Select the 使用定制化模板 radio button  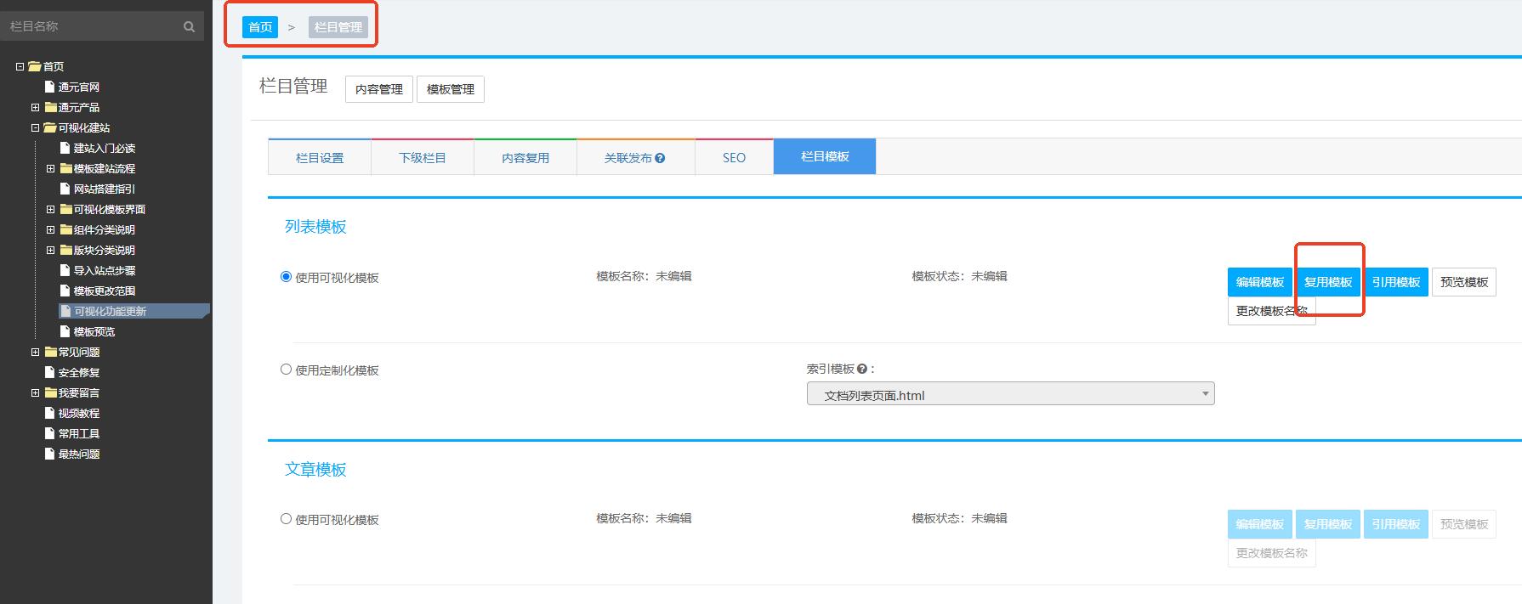tap(287, 370)
